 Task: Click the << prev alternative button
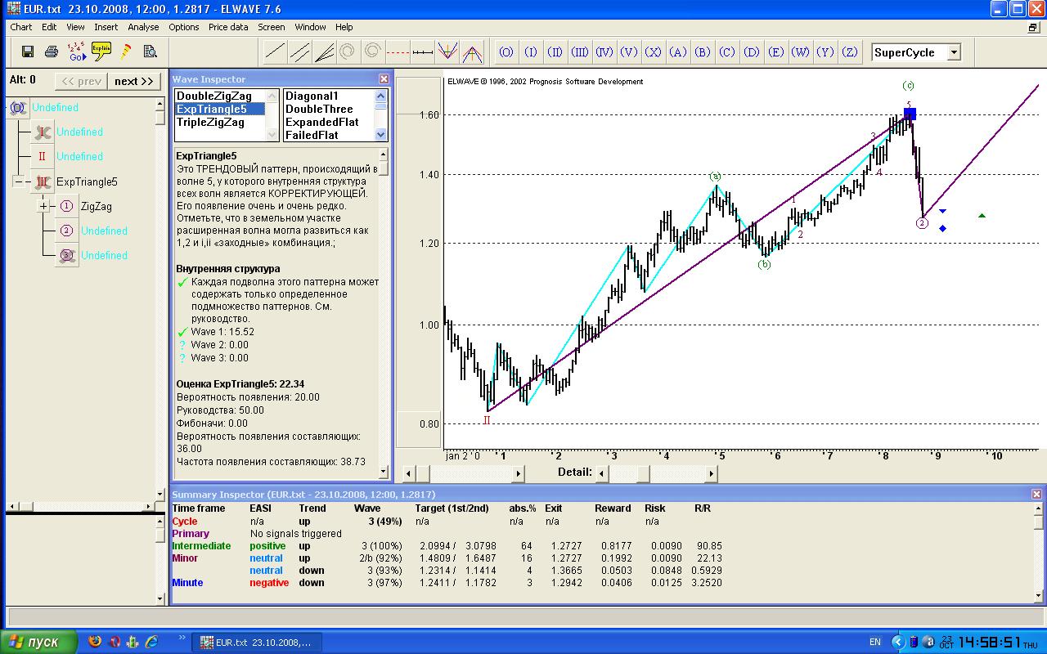tap(82, 81)
